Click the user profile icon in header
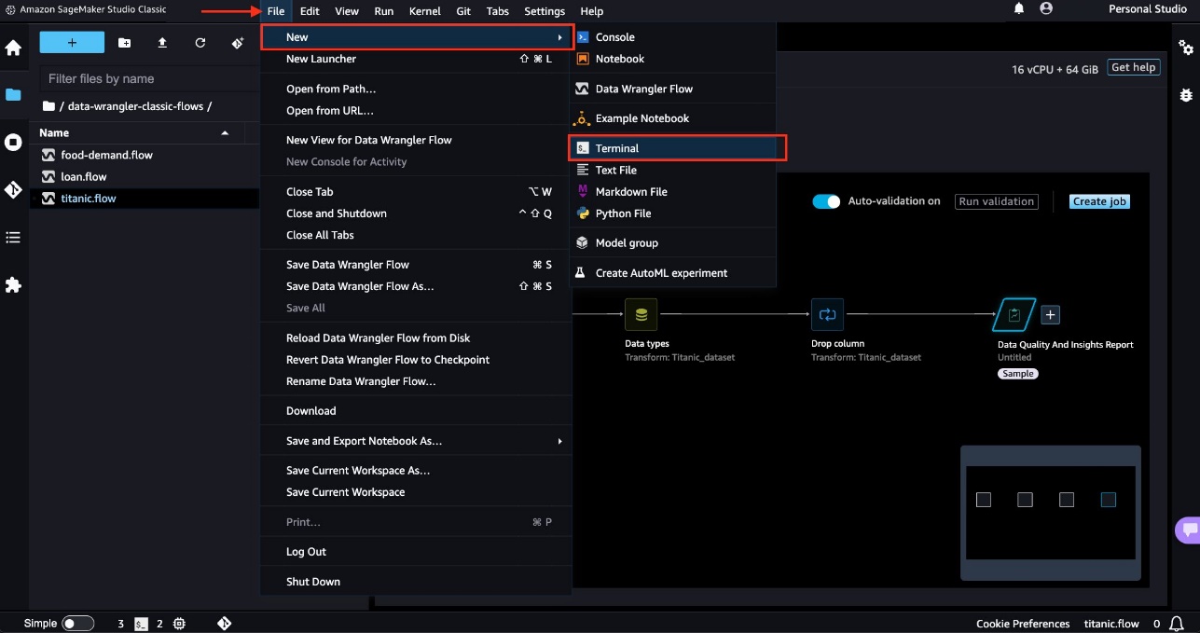 click(x=1046, y=9)
